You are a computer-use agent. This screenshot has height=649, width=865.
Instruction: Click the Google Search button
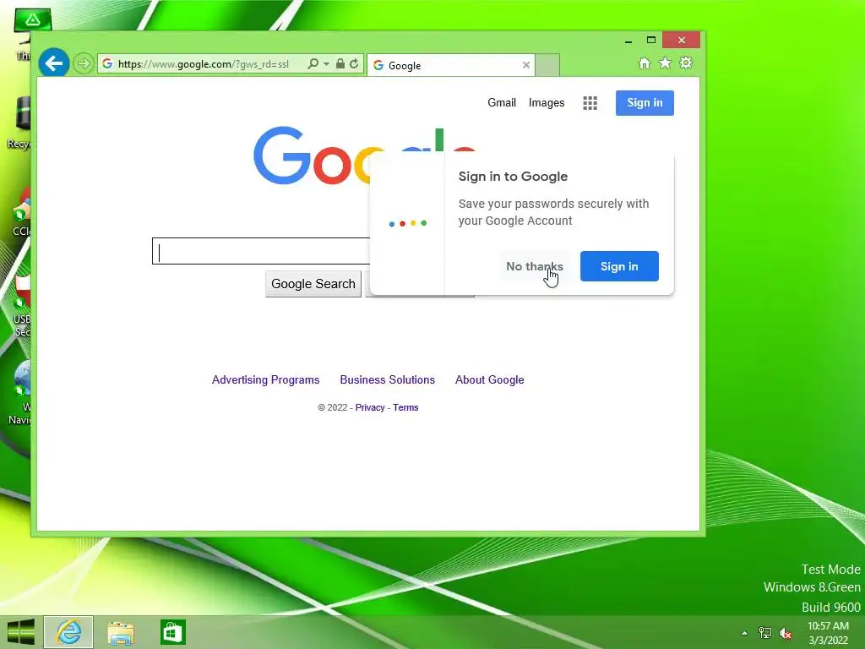(x=313, y=284)
